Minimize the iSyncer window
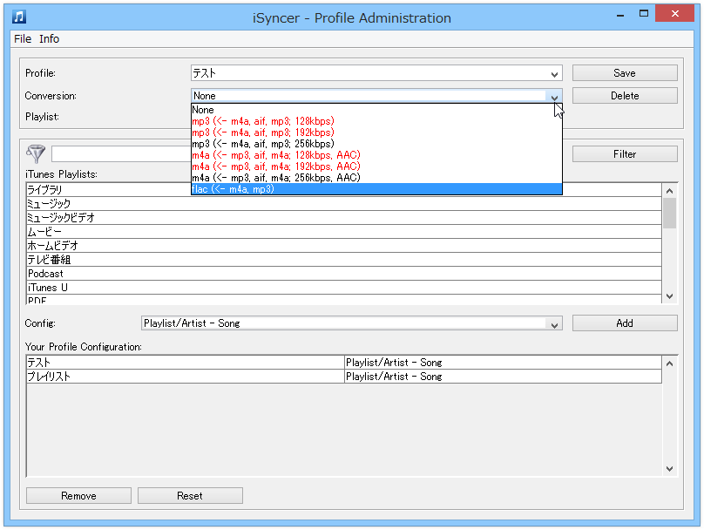The width and height of the screenshot is (704, 530). (x=620, y=14)
